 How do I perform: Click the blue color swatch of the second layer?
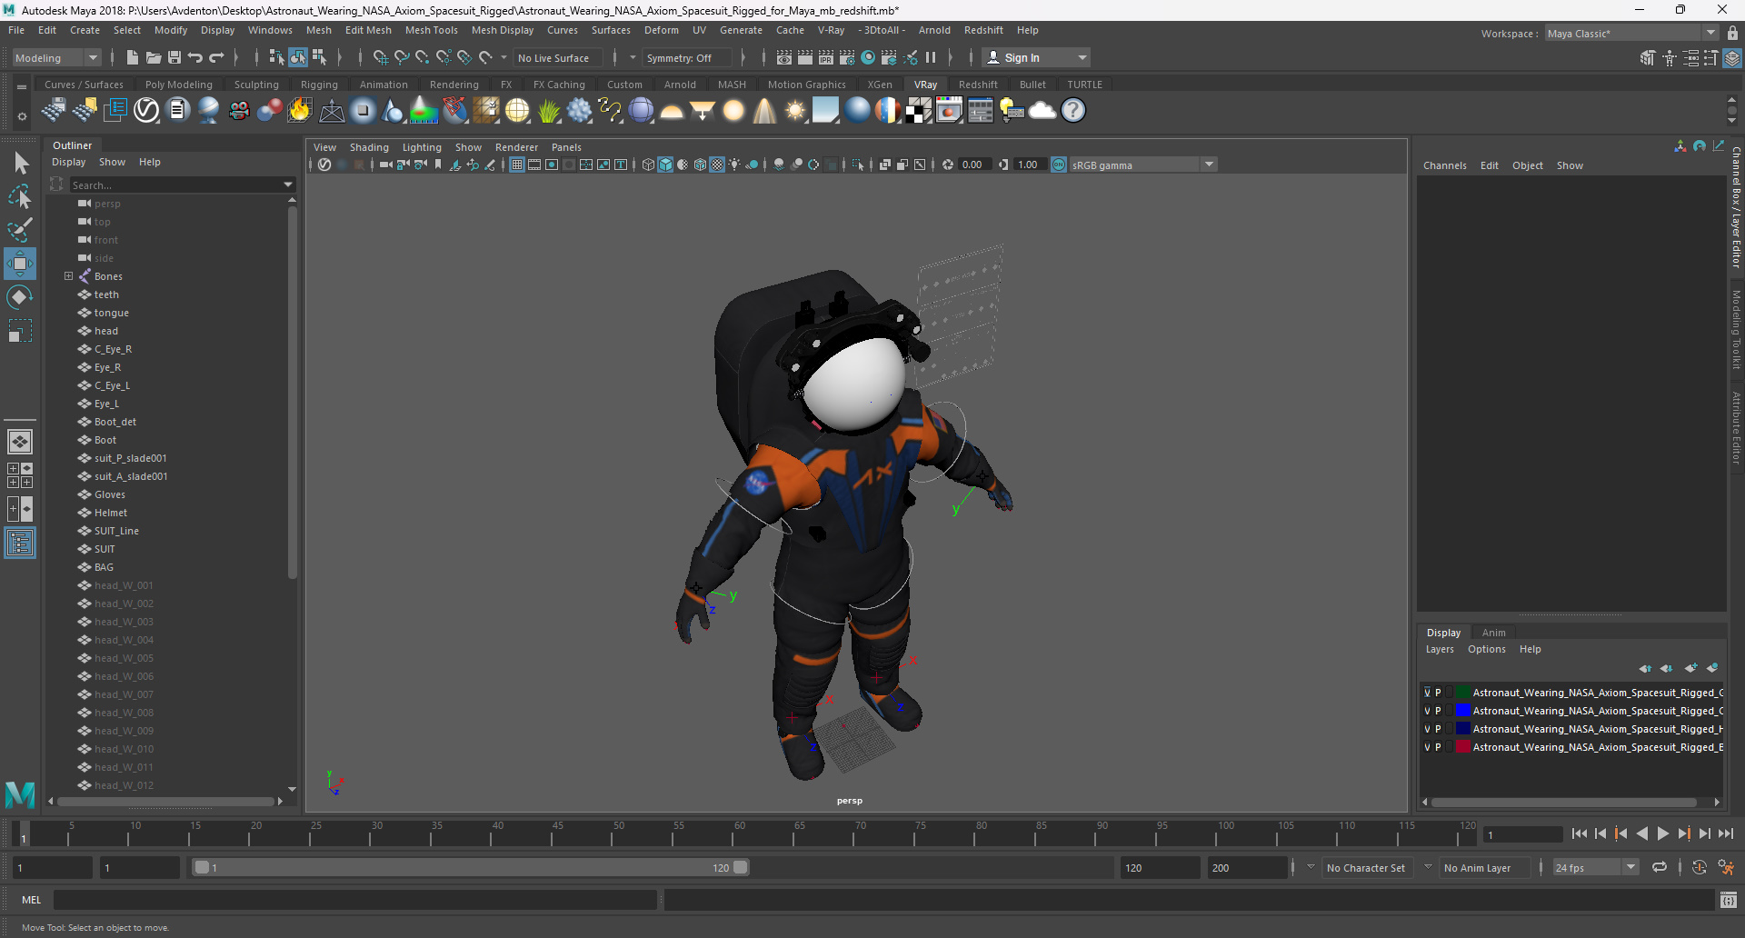click(x=1462, y=711)
